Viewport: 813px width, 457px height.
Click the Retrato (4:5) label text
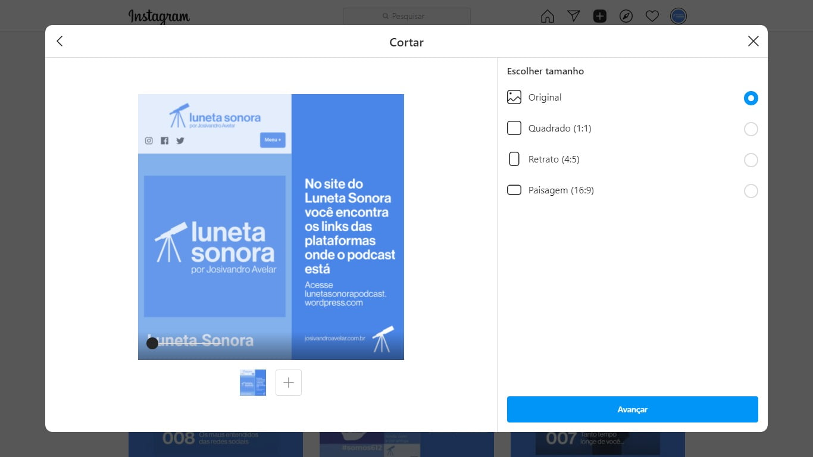click(554, 159)
